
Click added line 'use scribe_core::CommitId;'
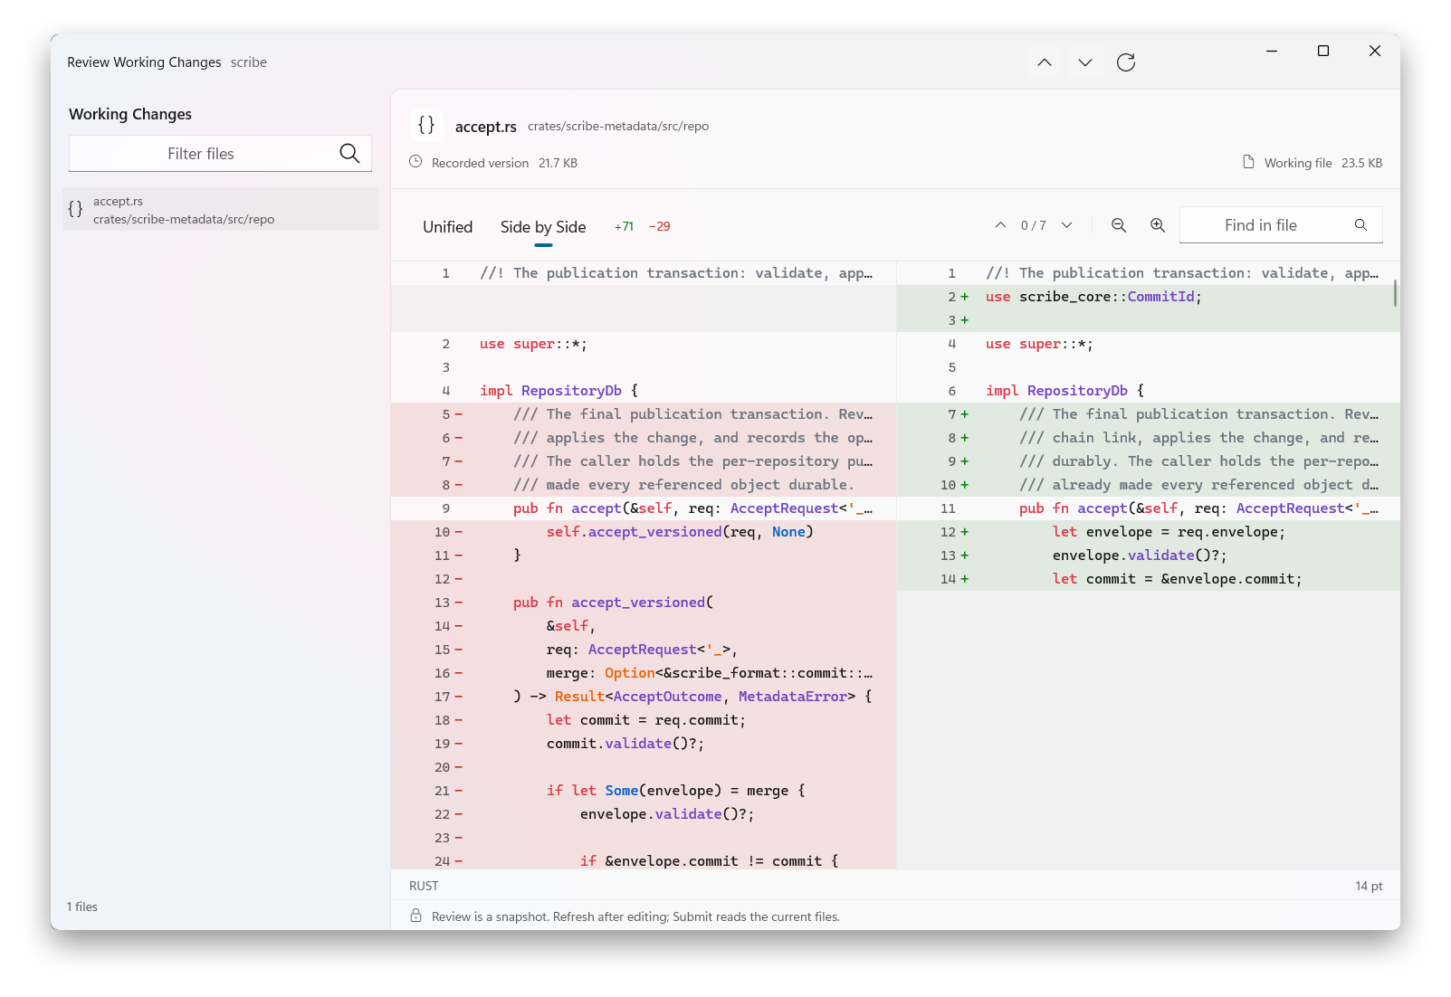pyautogui.click(x=1148, y=297)
